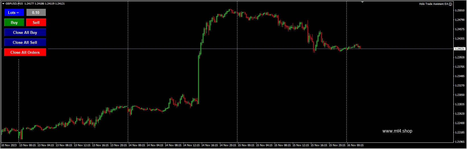The height and width of the screenshot is (149, 467).
Task: Click the chart shift triangle marker at top
Action: tap(362, 2)
